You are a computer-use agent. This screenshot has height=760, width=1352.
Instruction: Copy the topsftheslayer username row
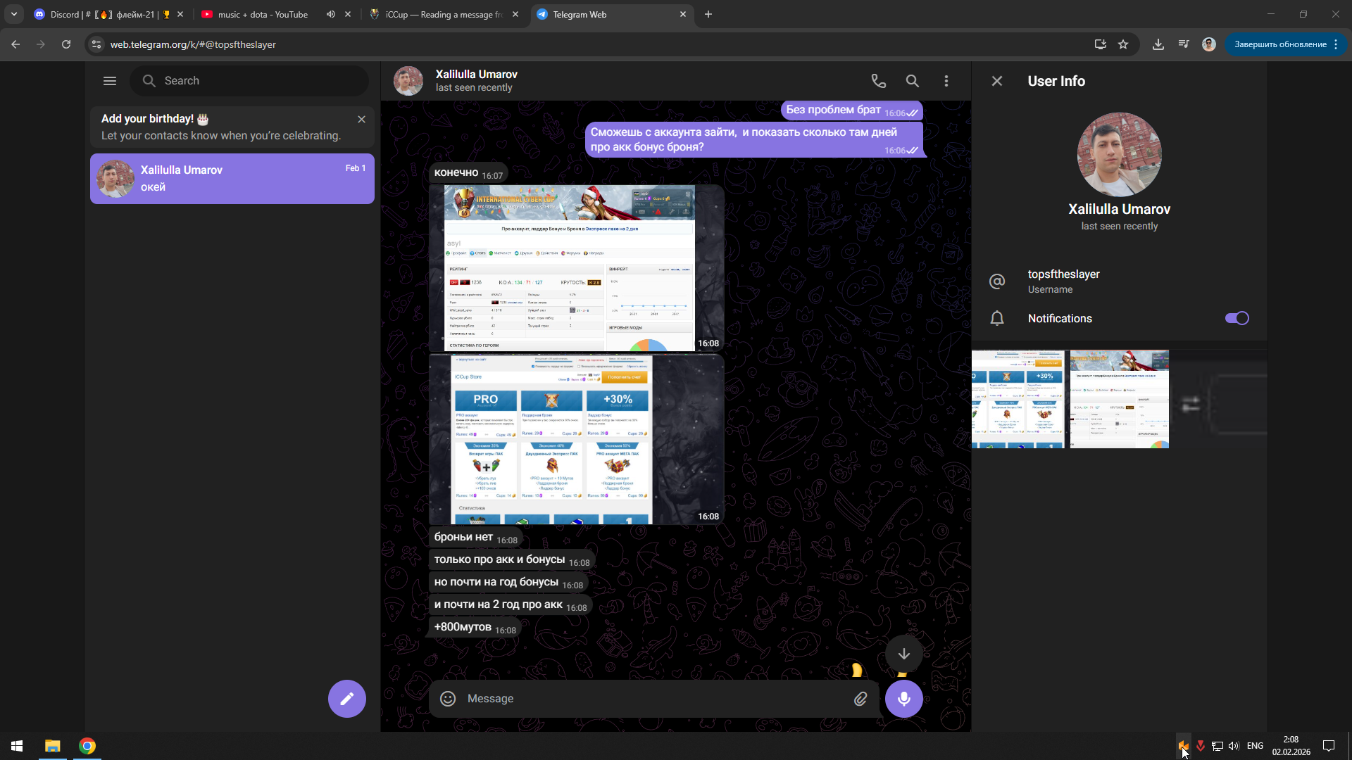pos(1063,281)
